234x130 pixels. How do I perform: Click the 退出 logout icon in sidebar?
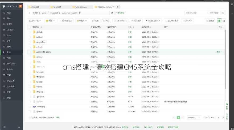click(x=4, y=98)
